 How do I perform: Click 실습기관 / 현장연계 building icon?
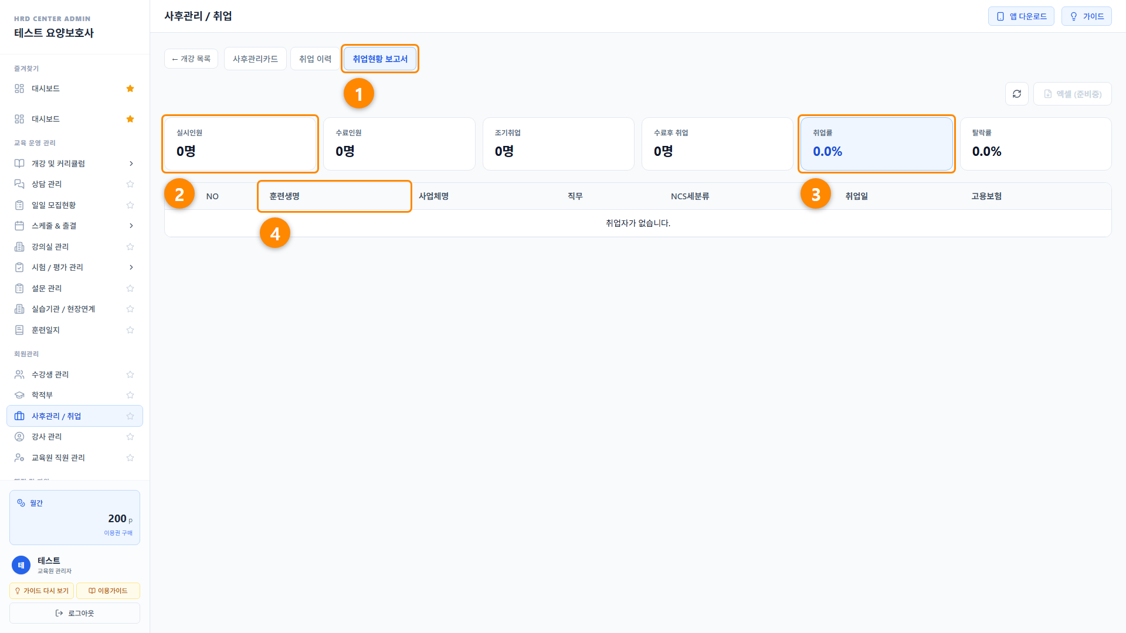coord(19,309)
